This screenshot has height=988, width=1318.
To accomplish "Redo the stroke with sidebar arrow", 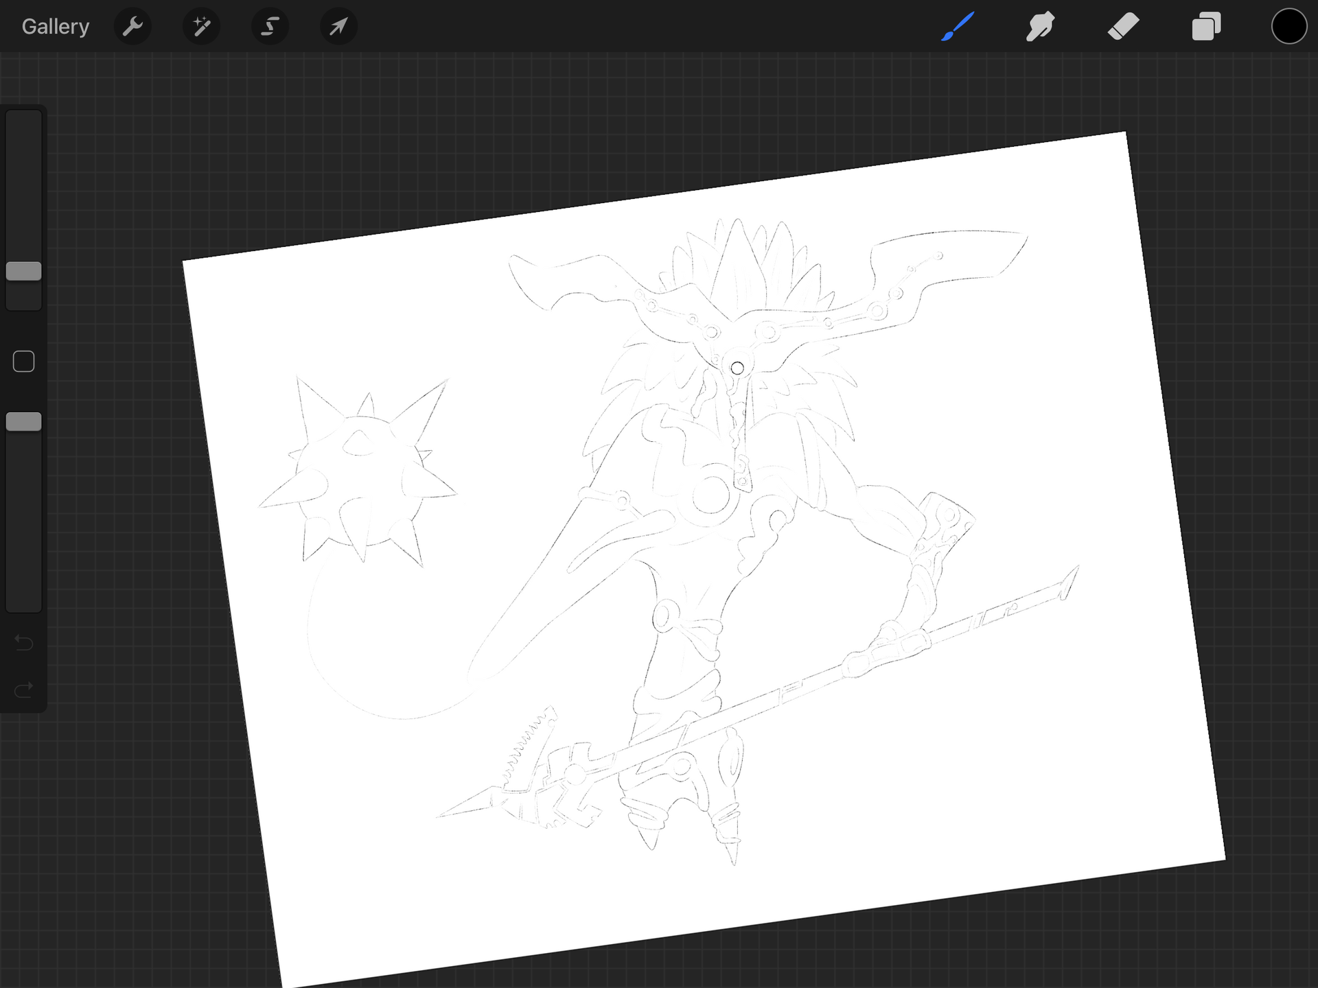I will [24, 689].
